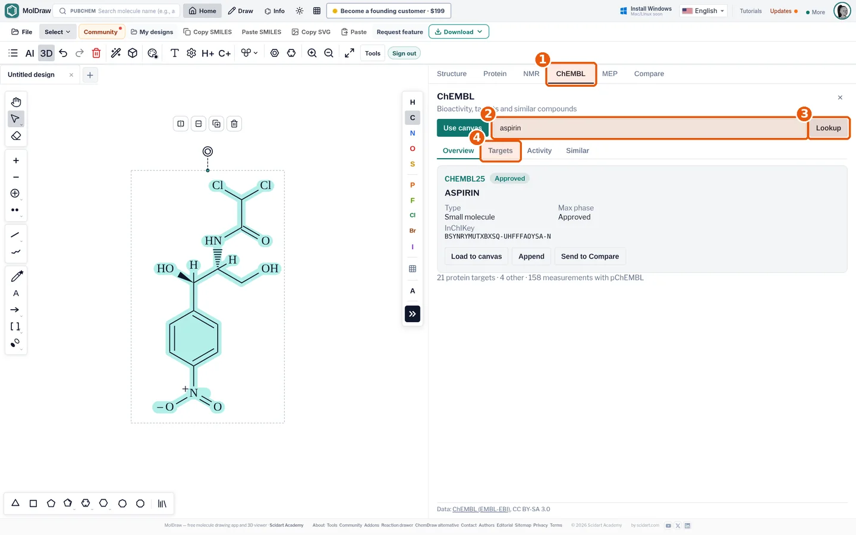Toggle the AI assistant button
Screen dimensions: 856x535
click(x=30, y=53)
